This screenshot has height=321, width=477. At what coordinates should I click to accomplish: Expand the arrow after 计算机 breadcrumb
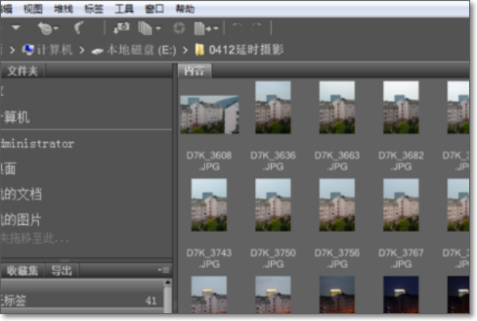[x=83, y=50]
